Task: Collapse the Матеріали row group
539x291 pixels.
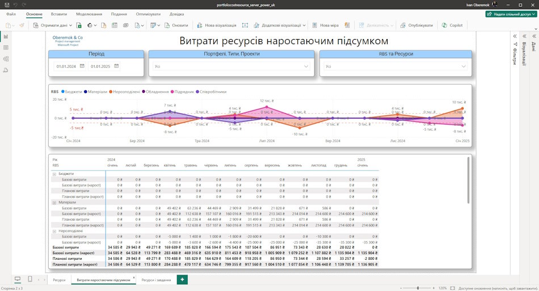Action: [x=54, y=203]
